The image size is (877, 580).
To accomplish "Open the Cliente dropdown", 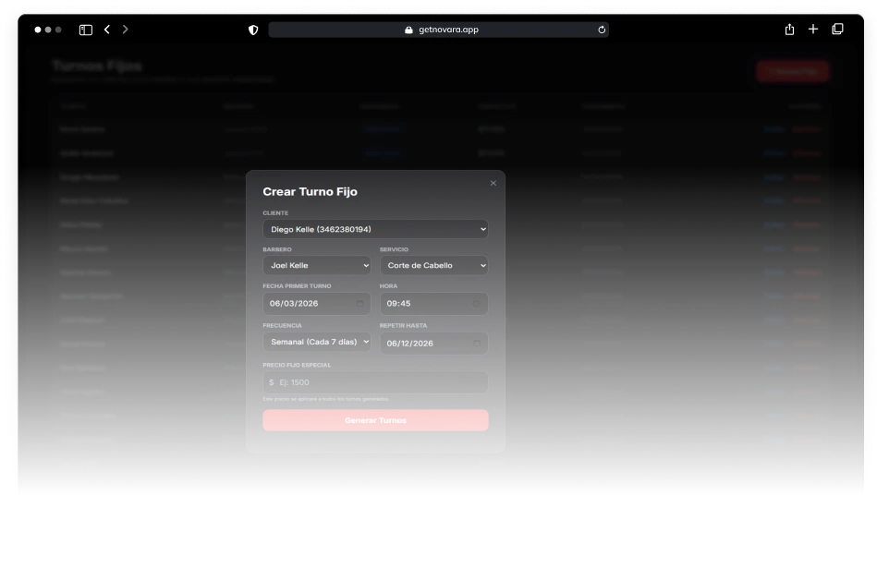I will pos(375,229).
